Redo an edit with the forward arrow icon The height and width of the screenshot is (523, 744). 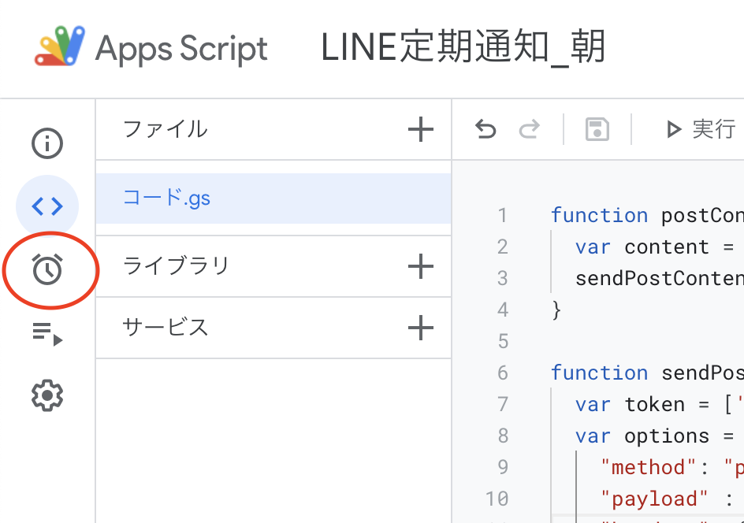pos(528,128)
